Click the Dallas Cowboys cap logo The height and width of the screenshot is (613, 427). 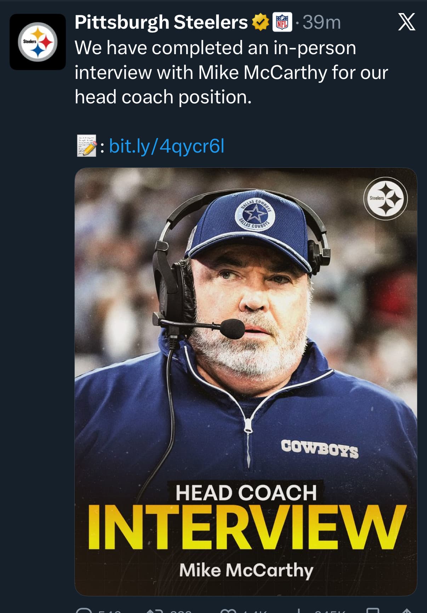pyautogui.click(x=255, y=213)
